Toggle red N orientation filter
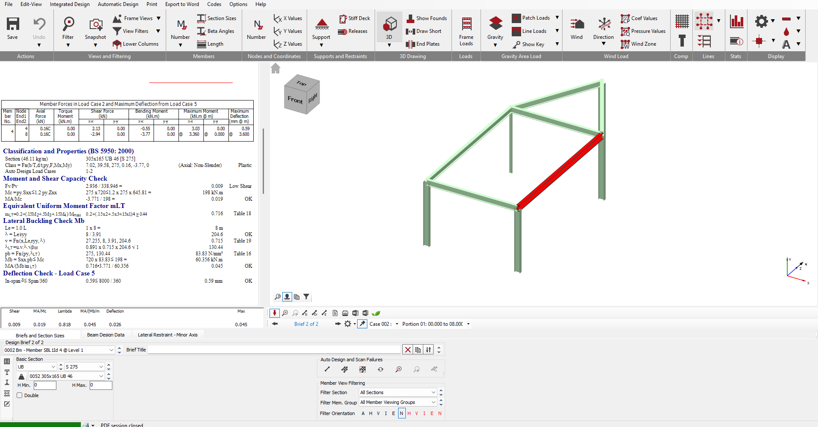The image size is (818, 427). [440, 413]
